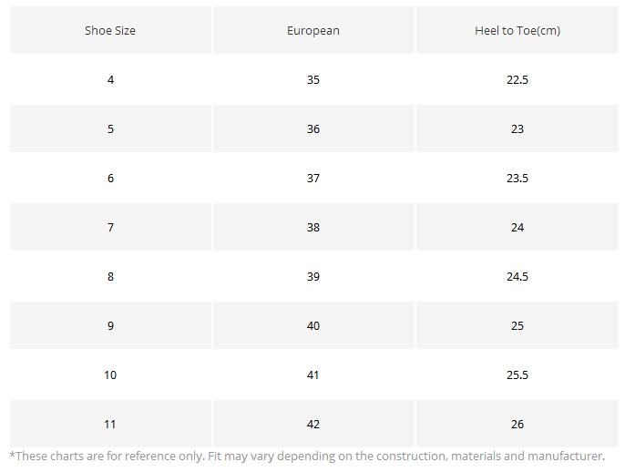Select the 25.5 cm measurement cell
Image resolution: width=625 pixels, height=472 pixels.
click(x=517, y=375)
